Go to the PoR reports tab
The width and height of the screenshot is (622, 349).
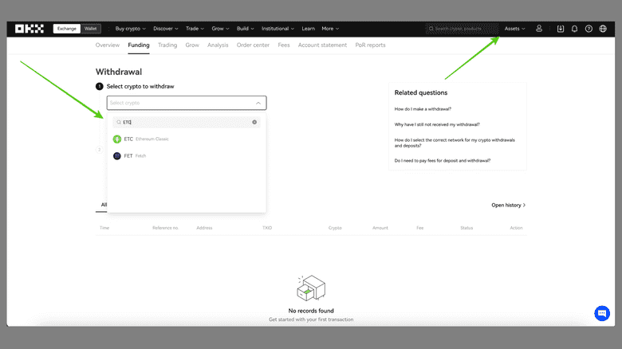click(x=370, y=45)
